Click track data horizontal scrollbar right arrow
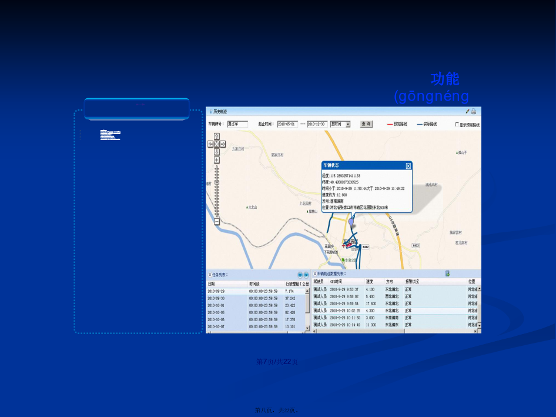 pos(475,332)
